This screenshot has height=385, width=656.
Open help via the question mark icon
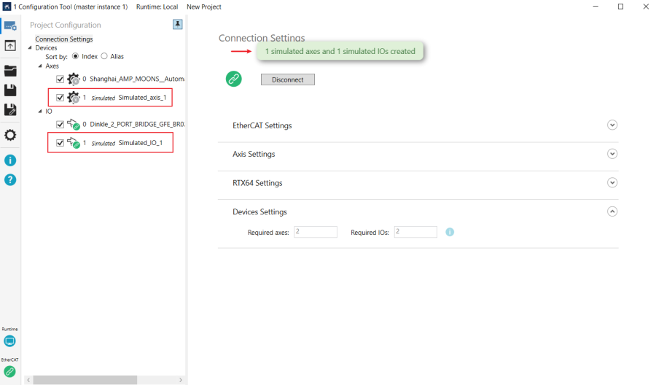(10, 179)
